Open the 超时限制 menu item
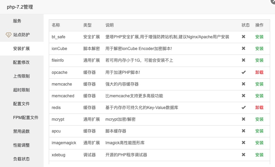The image size is (275, 167). click(22, 90)
